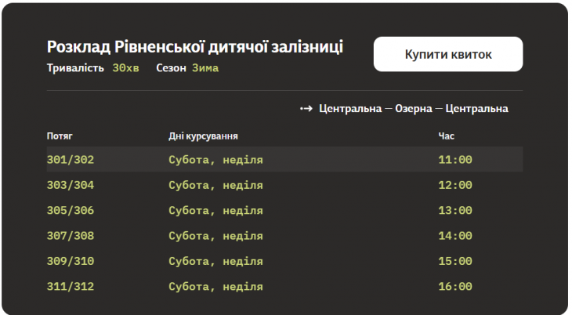Select train number 301/302

(x=71, y=160)
